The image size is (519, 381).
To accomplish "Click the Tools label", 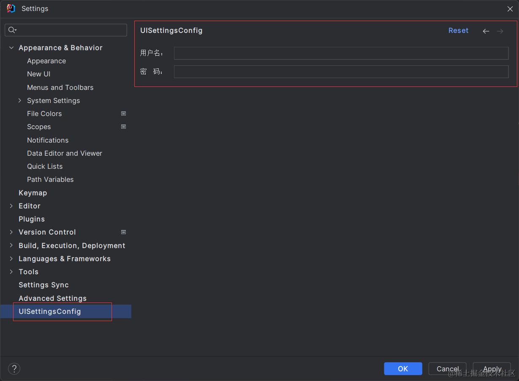I will point(28,272).
